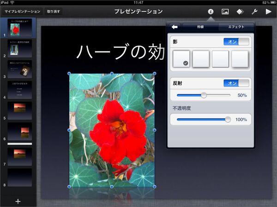This screenshot has height=207, width=277.
Task: Select slide 5 thumbnail
Action: 19,111
